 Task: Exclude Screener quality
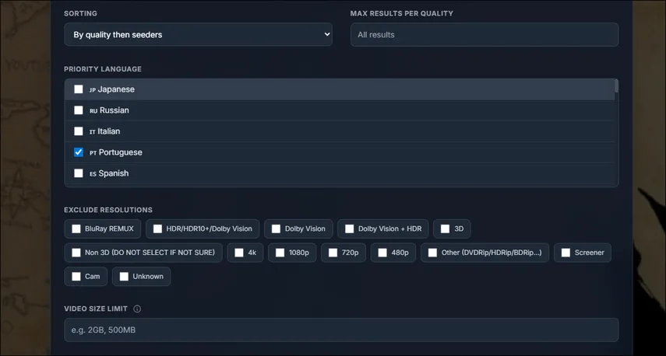coord(566,253)
